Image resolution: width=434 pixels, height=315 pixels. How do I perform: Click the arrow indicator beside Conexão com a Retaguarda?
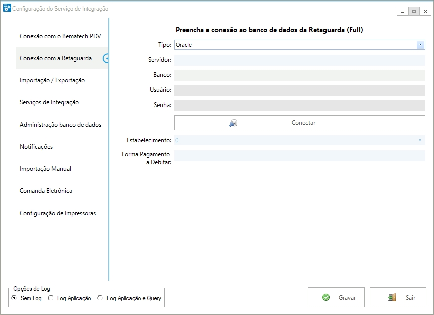coord(106,58)
